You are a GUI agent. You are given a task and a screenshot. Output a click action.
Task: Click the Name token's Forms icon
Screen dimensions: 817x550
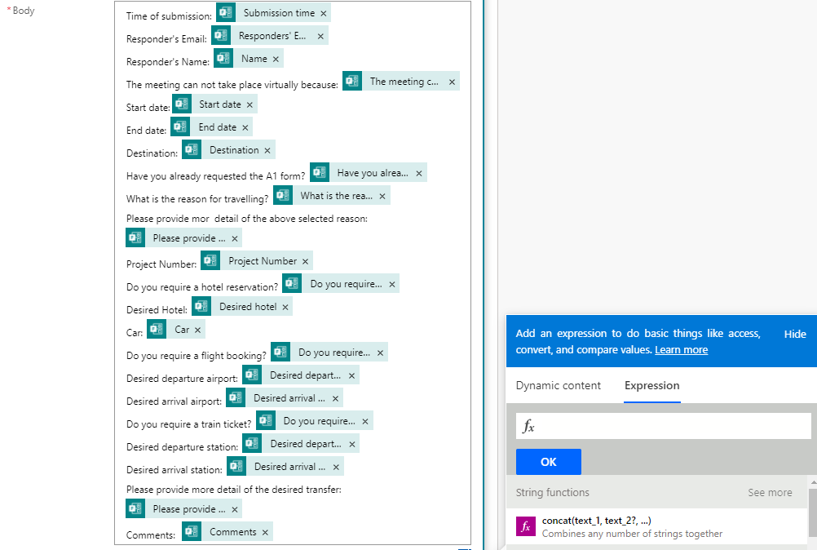pos(223,58)
